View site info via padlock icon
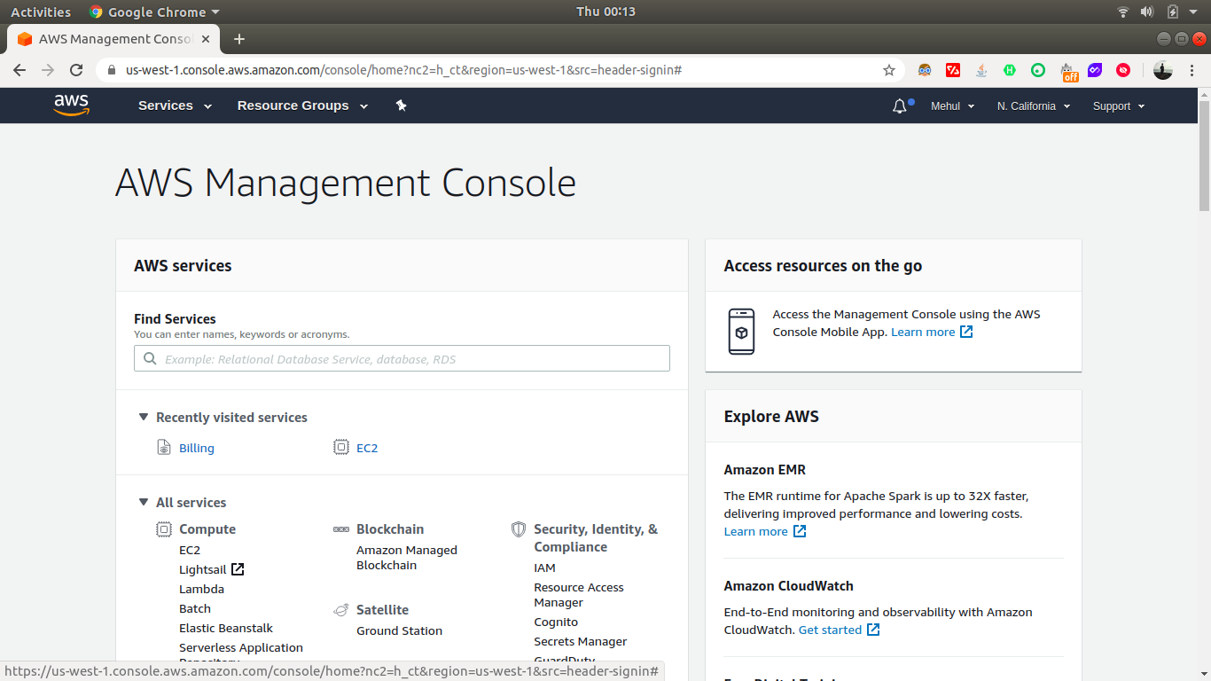This screenshot has height=681, width=1211. (x=111, y=70)
